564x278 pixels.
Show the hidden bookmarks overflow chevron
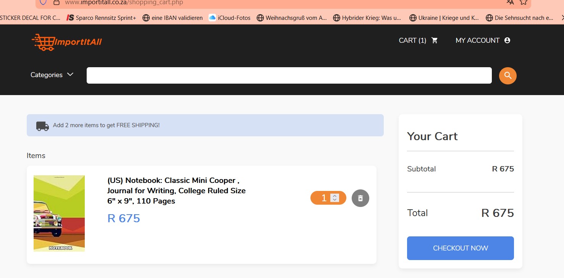pos(562,18)
